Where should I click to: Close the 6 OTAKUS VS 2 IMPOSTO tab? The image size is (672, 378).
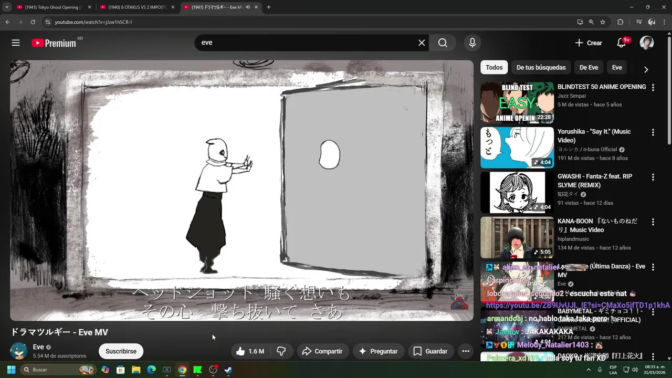tap(173, 7)
